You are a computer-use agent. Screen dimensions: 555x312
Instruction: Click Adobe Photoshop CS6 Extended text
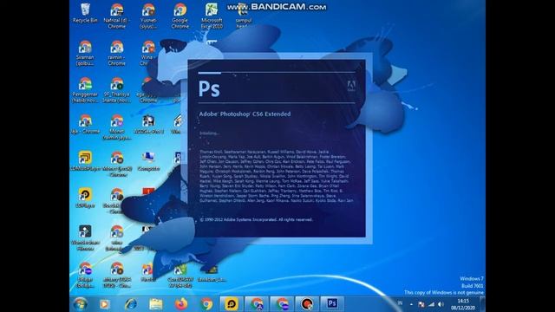tap(245, 114)
